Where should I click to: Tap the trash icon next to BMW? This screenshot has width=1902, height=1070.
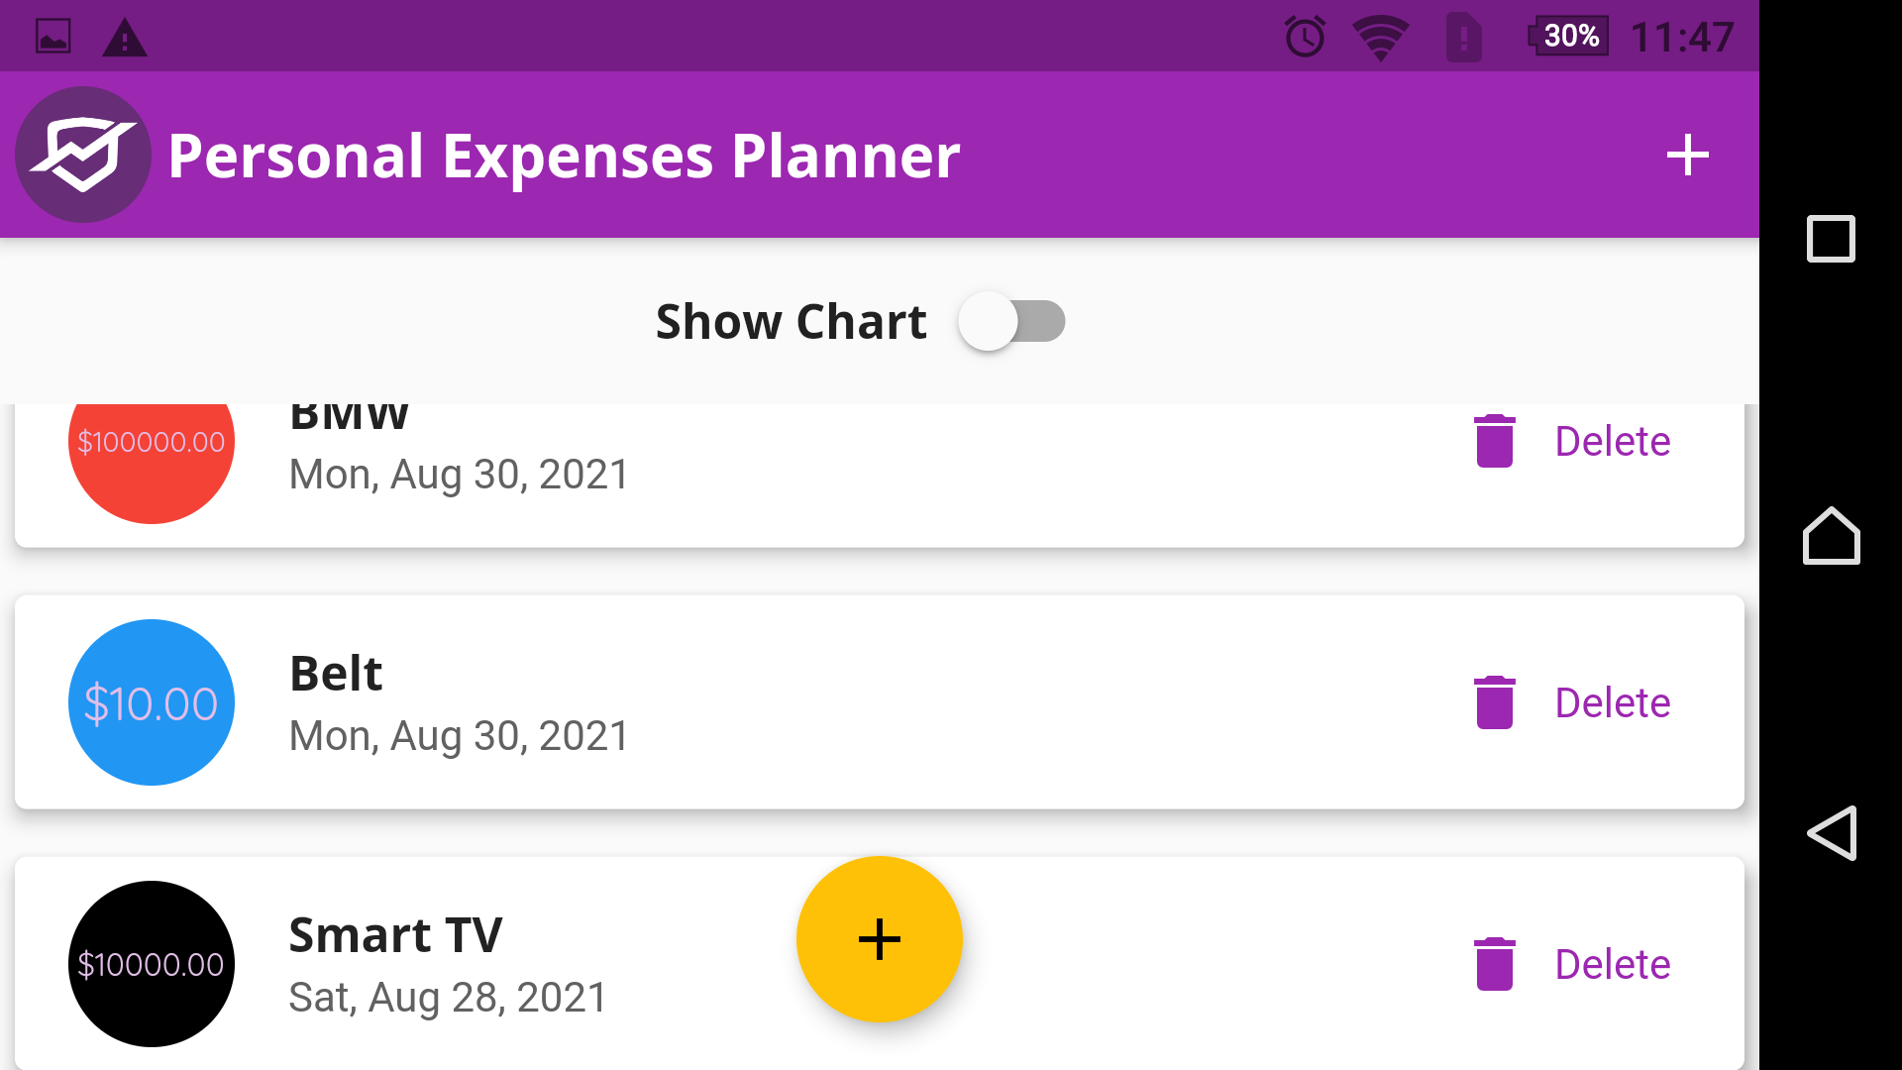(x=1494, y=441)
